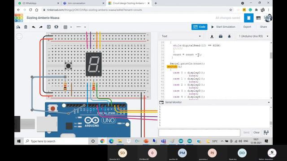Screen dimensions: 287x161
Task: Select board from Arduino Uno R3 dropdown
Action: [x=253, y=36]
